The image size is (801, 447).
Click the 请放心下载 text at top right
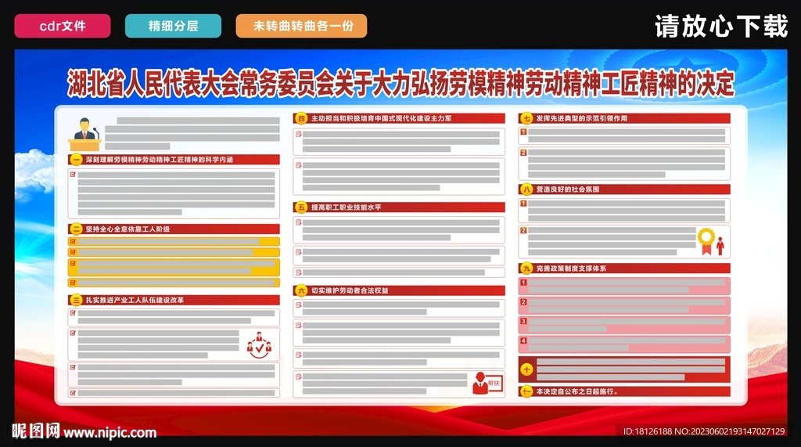(x=721, y=26)
